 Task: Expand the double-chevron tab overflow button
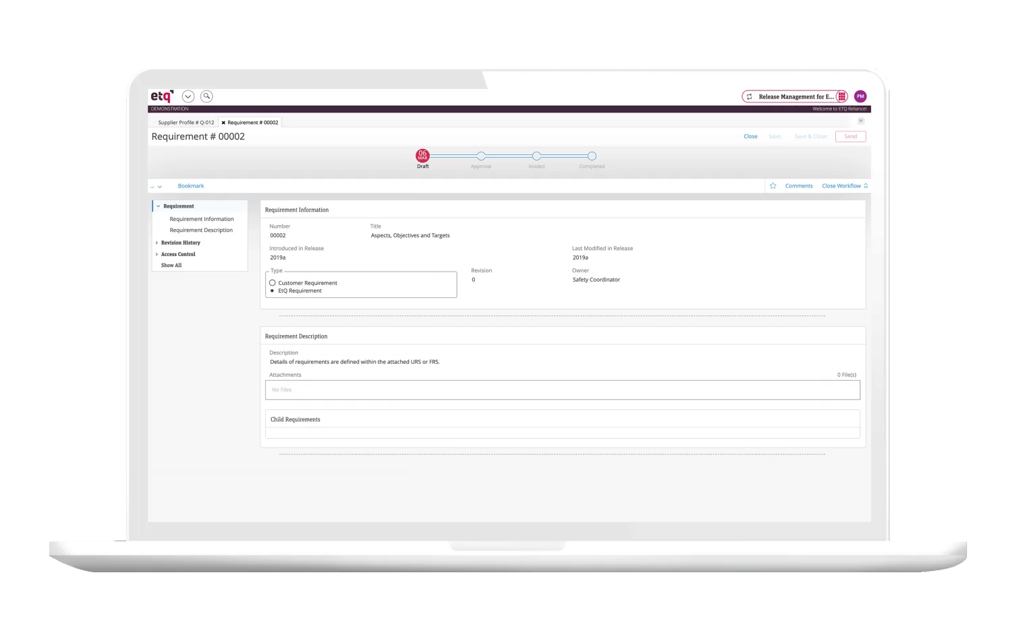tap(861, 121)
